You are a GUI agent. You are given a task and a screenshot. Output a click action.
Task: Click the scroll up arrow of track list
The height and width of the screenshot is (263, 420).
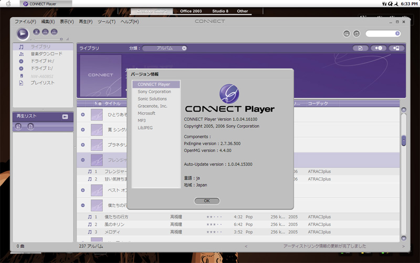404,110
